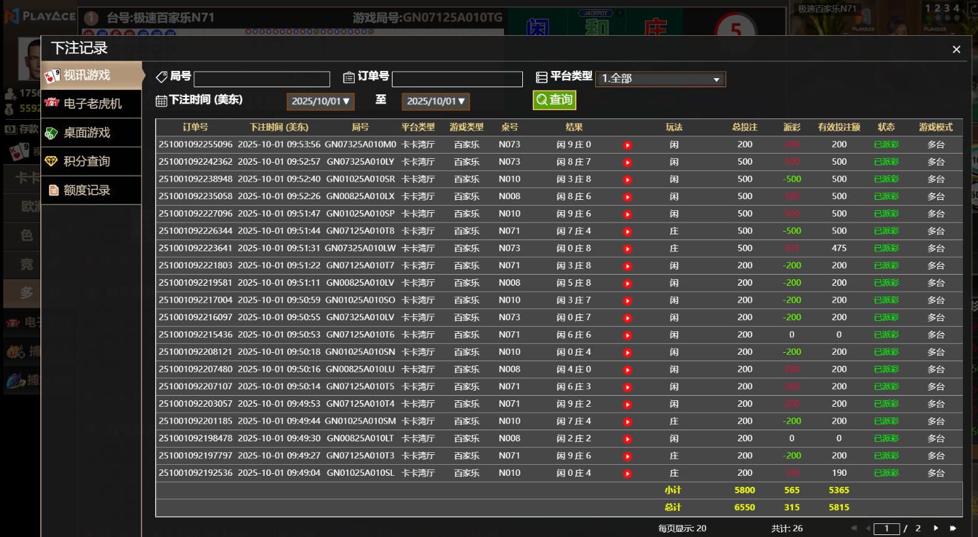The height and width of the screenshot is (537, 978).
Task: Play result video for order 251001092192536
Action: point(627,474)
